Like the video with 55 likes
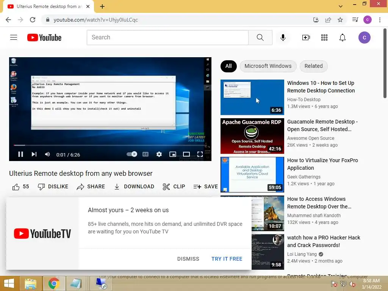The image size is (388, 291). [20, 186]
